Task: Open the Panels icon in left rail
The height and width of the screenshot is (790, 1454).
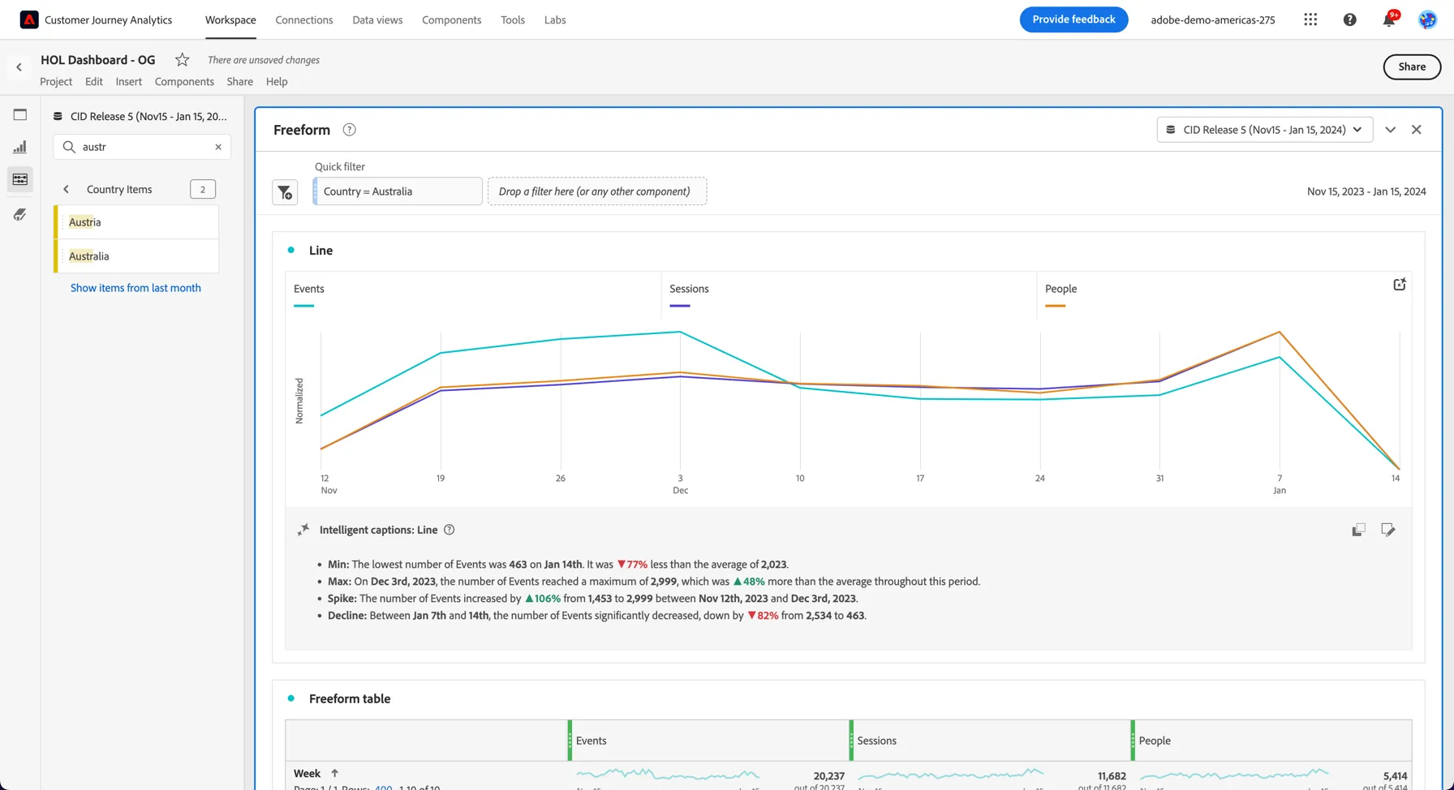Action: [x=20, y=115]
